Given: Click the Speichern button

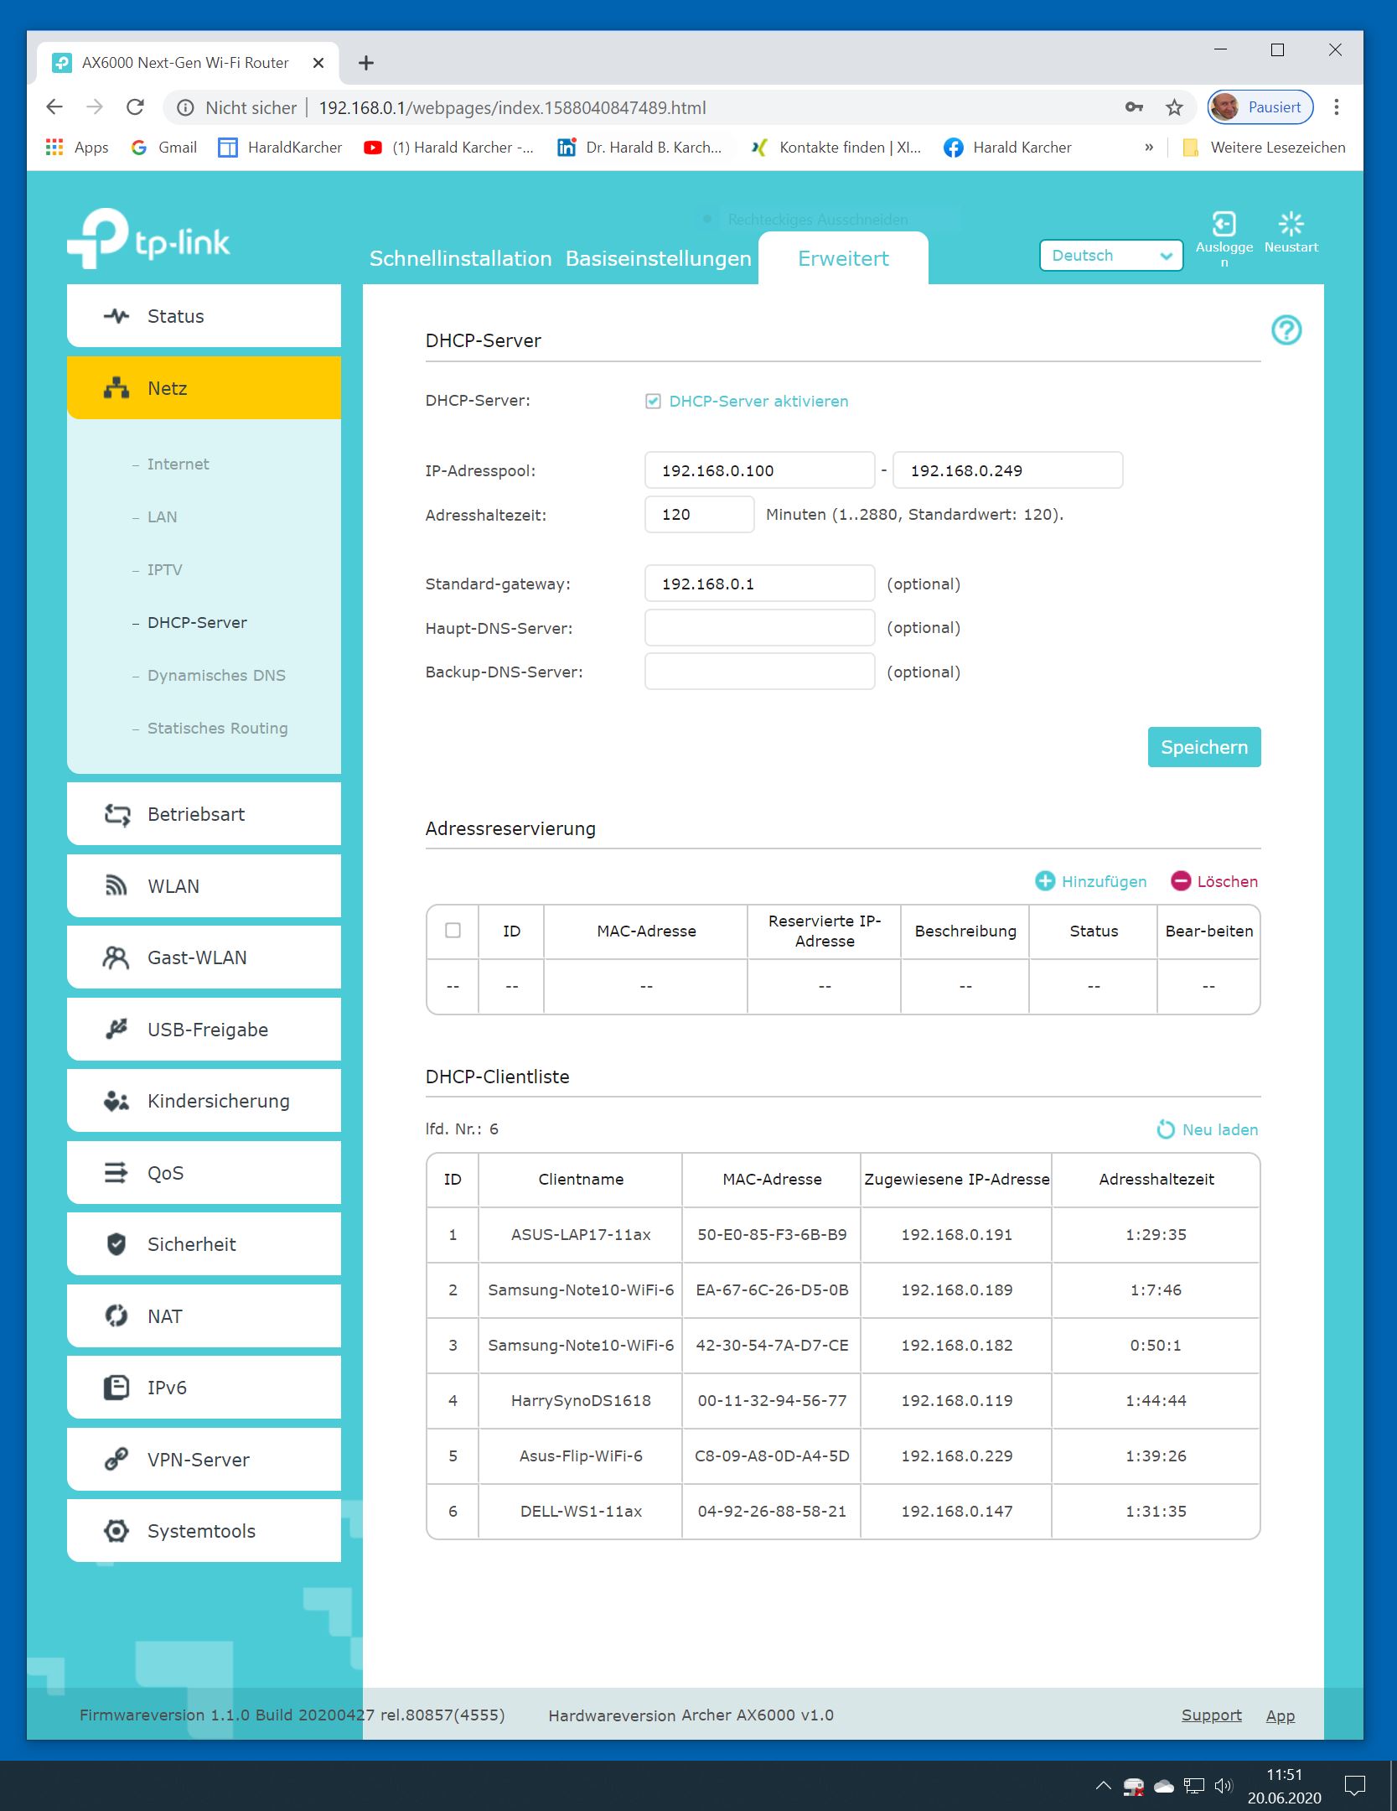Looking at the screenshot, I should 1203,747.
